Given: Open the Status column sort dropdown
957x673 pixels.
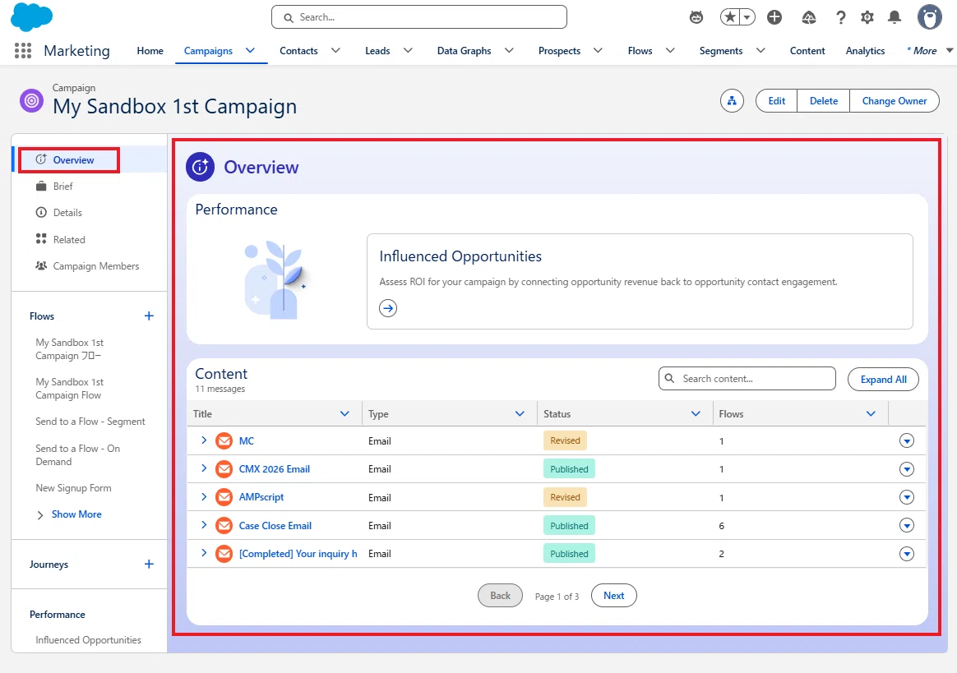Looking at the screenshot, I should click(x=696, y=413).
